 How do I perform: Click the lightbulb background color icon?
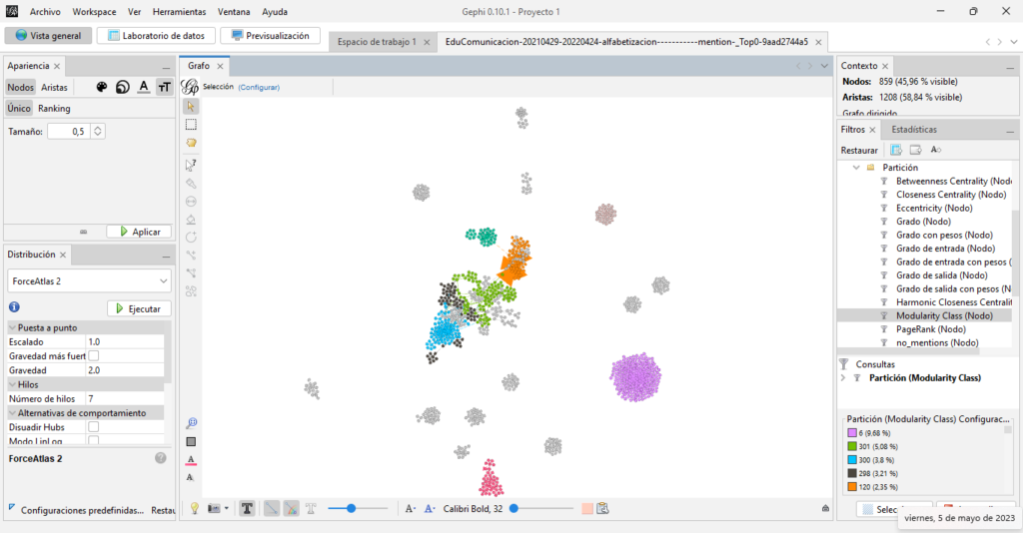(x=195, y=508)
